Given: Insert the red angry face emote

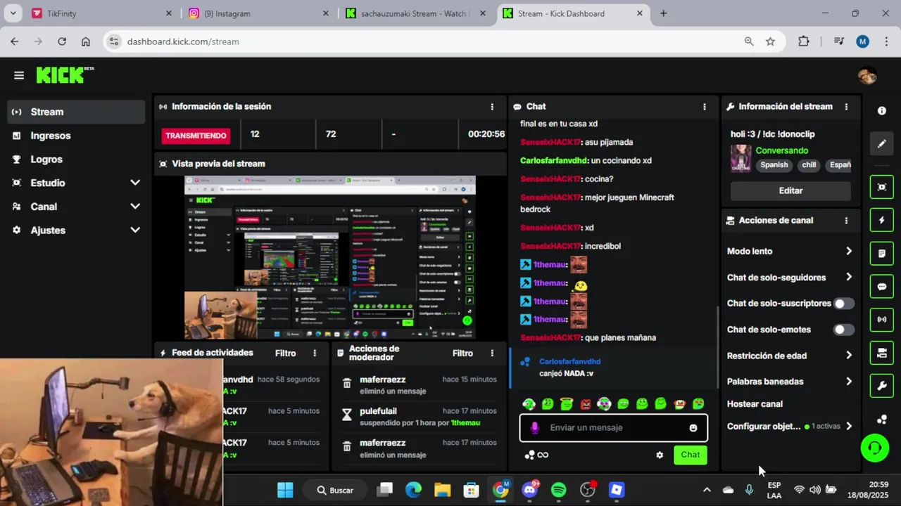Looking at the screenshot, I should pyautogui.click(x=586, y=404).
